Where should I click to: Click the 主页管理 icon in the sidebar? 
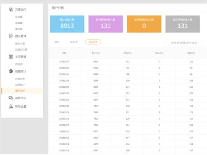click(11, 57)
